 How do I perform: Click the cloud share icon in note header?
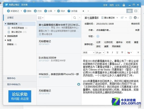click(x=122, y=18)
